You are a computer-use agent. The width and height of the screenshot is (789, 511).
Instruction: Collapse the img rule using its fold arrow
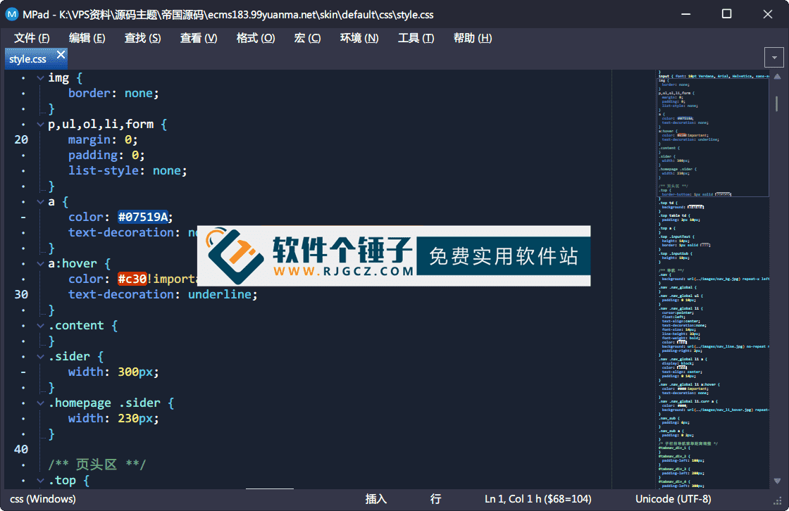40,77
